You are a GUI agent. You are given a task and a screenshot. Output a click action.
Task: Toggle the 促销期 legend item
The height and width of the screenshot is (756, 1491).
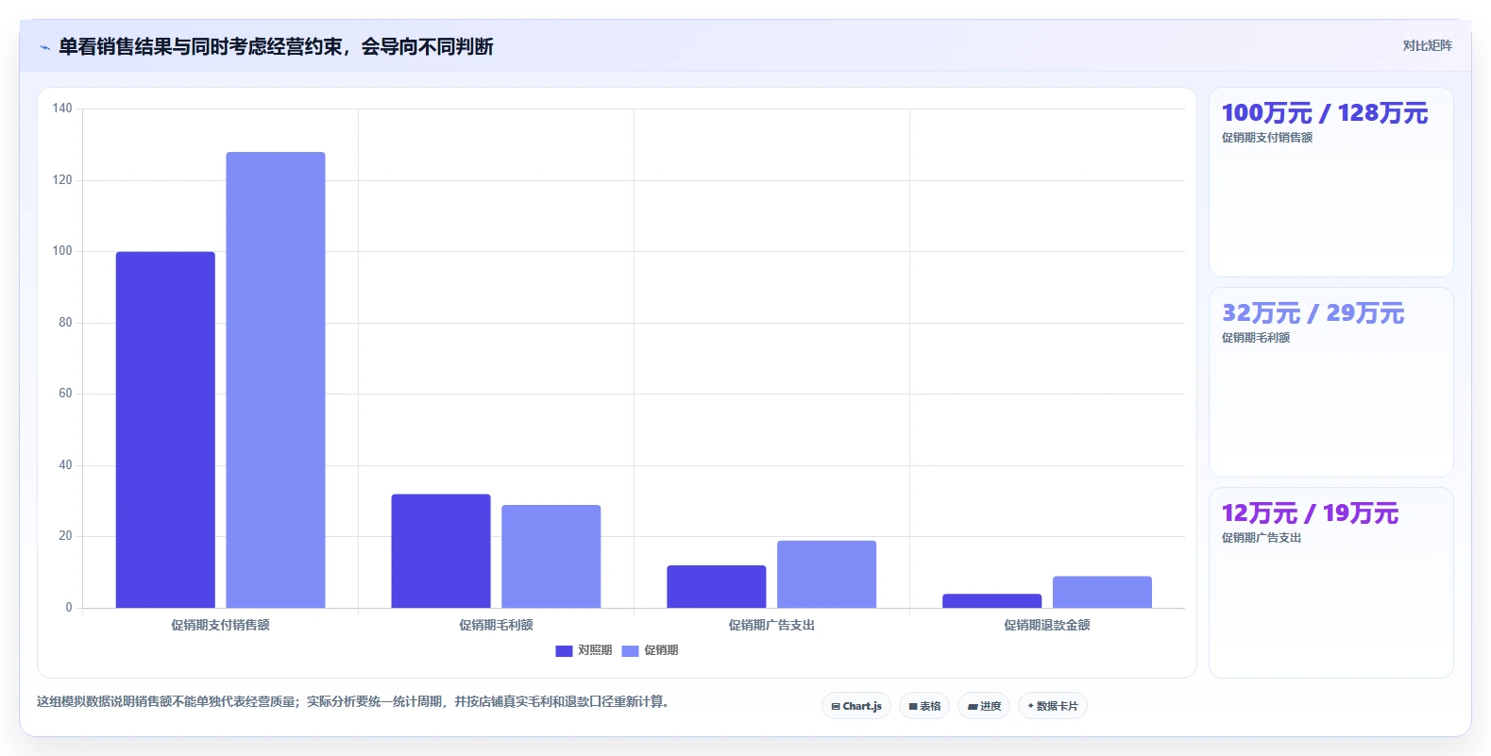(650, 650)
